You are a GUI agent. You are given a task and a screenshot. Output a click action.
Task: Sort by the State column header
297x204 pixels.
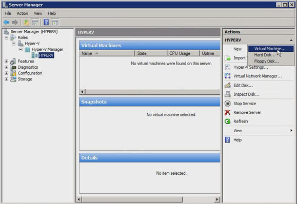[151, 53]
